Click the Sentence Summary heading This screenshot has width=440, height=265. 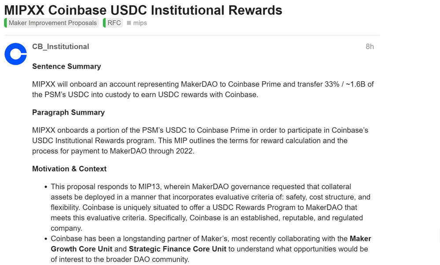point(66,66)
